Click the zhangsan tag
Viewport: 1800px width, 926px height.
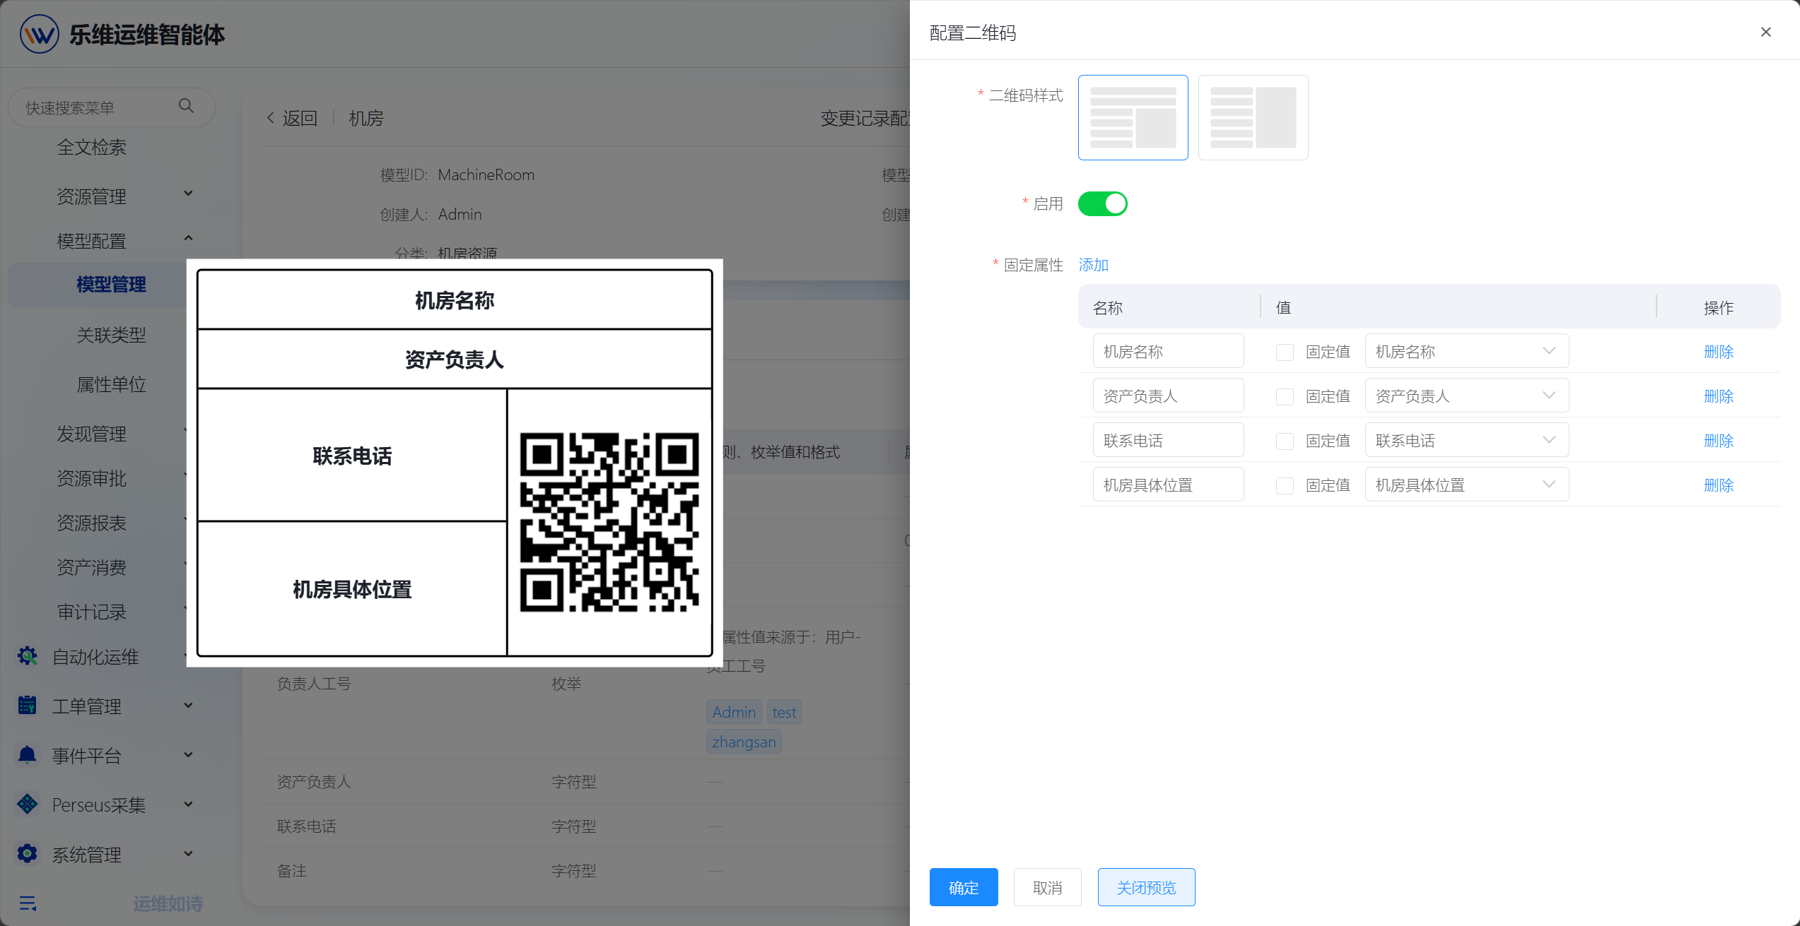point(744,742)
